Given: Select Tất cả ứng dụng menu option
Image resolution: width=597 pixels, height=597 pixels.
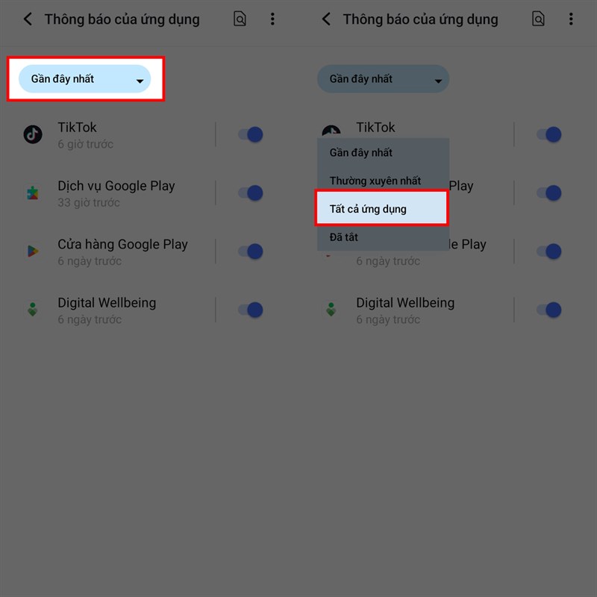Looking at the screenshot, I should [x=381, y=209].
